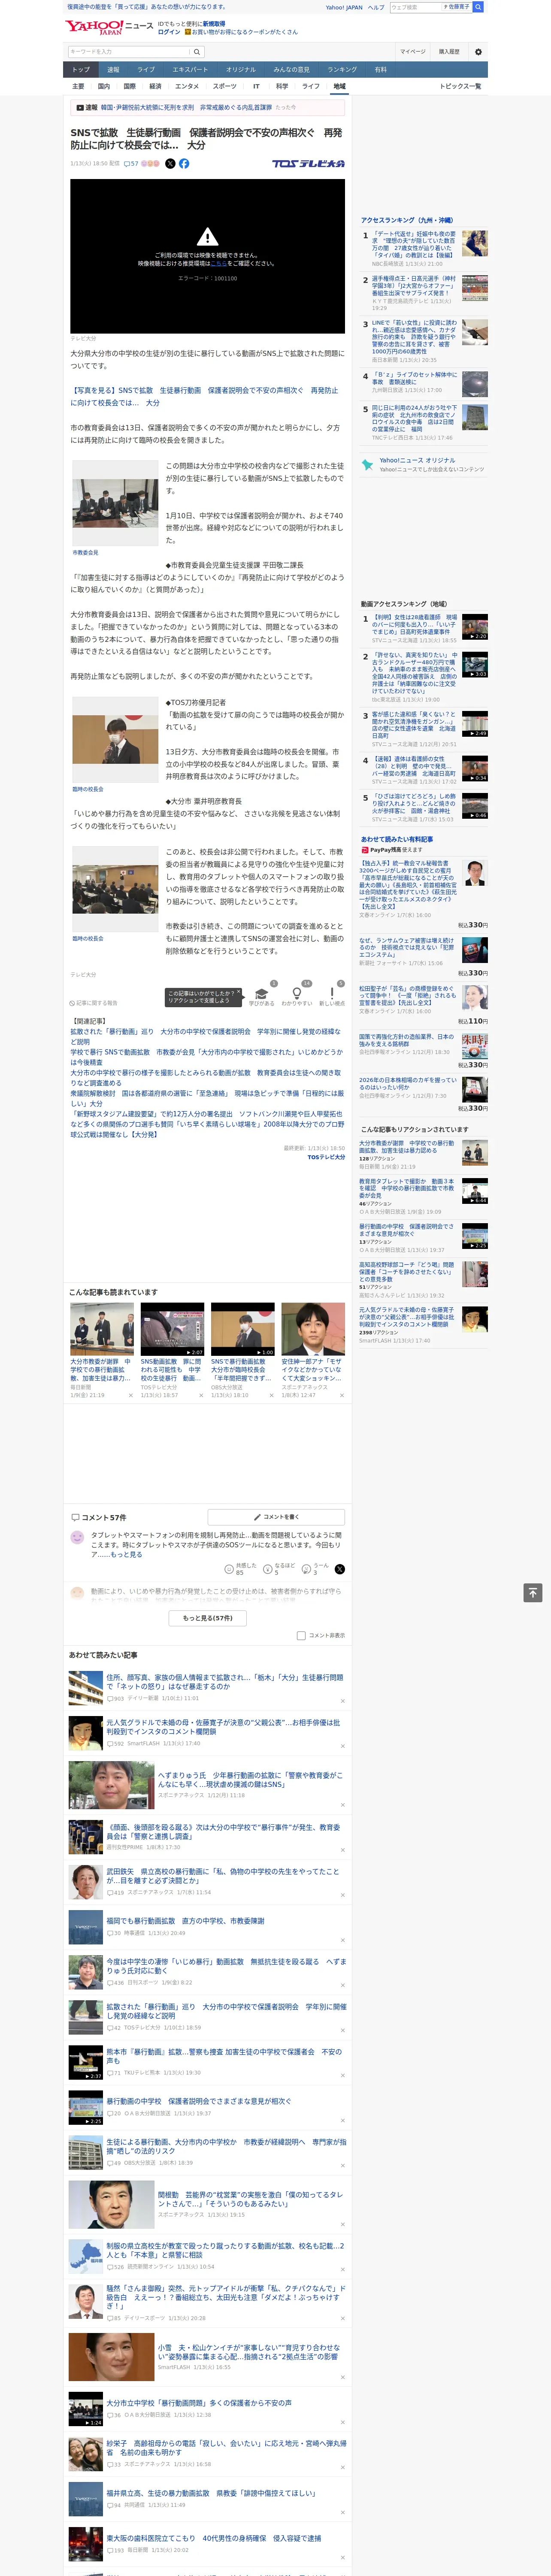Click the TOS テレビ大分 logo beside headline
Image resolution: width=551 pixels, height=2576 pixels.
coord(308,163)
